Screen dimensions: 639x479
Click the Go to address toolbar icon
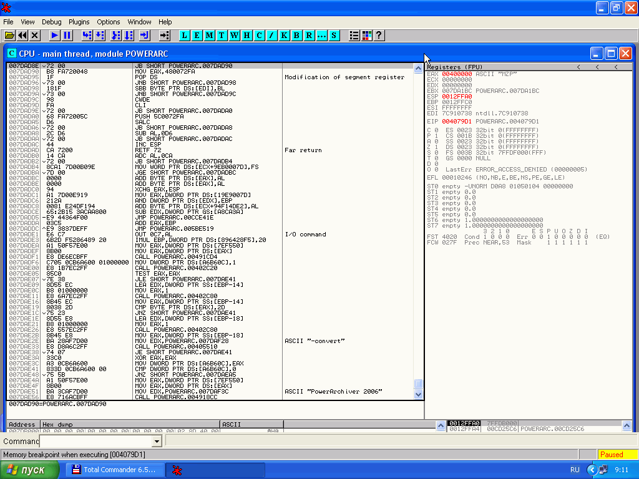tap(165, 36)
